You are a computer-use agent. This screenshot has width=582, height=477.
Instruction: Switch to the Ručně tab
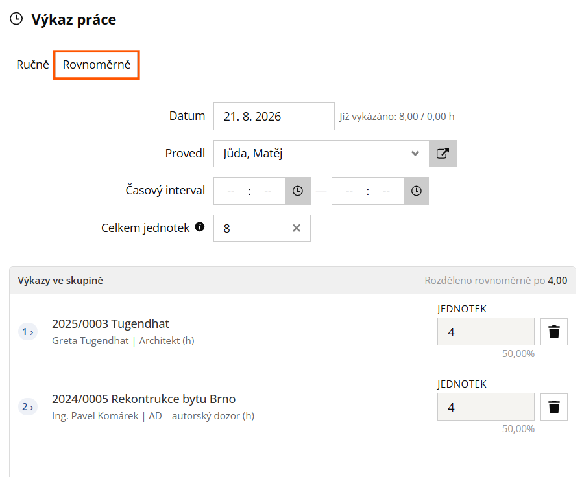[32, 65]
